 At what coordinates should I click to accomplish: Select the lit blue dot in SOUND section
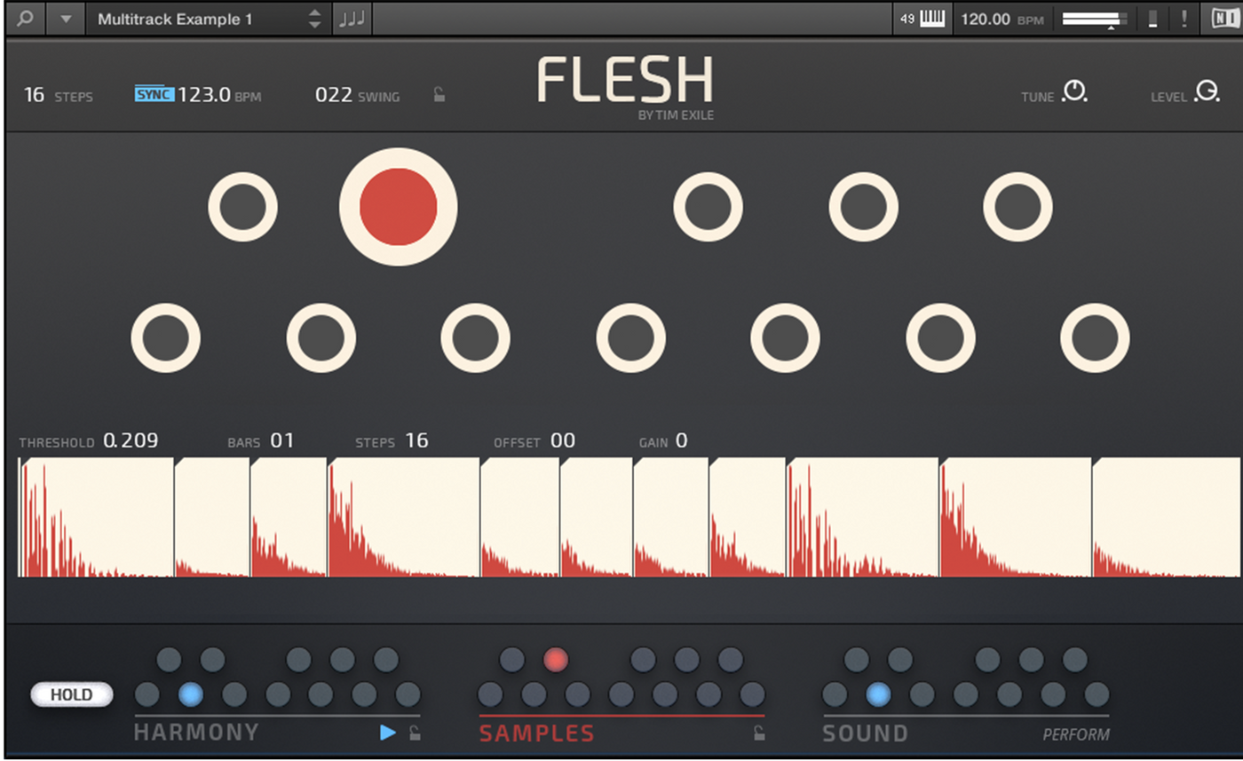pyautogui.click(x=878, y=694)
